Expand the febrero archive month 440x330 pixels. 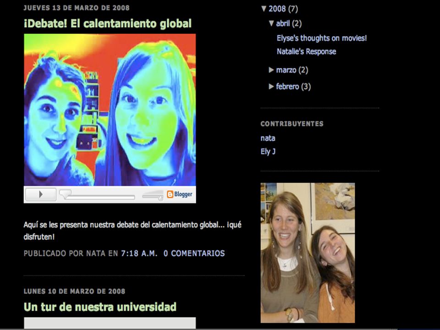coord(271,87)
